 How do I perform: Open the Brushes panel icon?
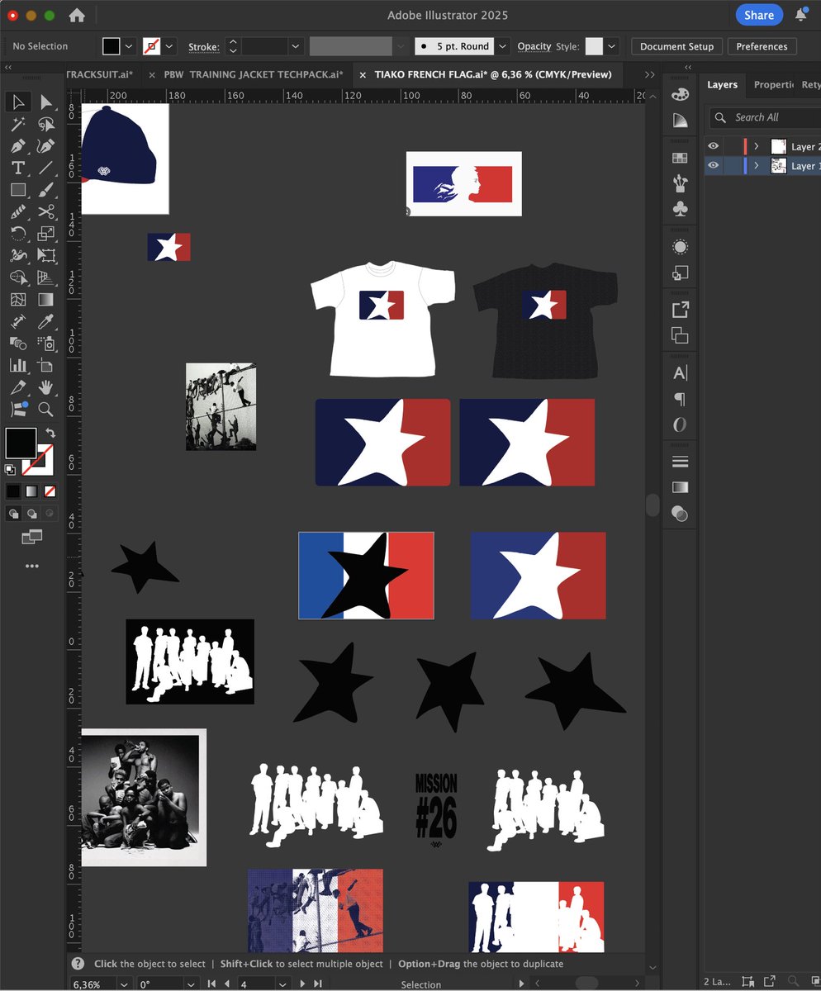click(680, 183)
